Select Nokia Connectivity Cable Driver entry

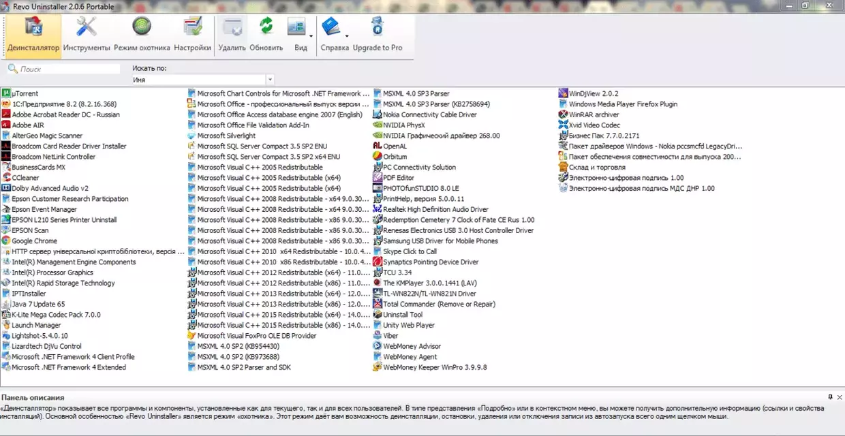pos(425,114)
